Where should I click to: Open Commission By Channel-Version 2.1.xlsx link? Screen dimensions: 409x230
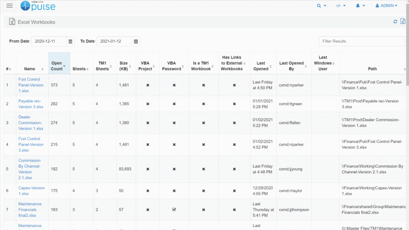29,169
